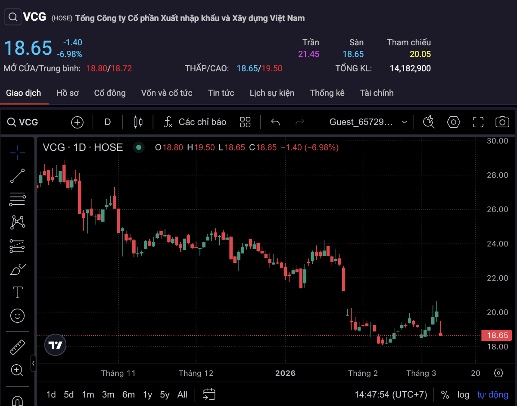Choose the Text annotation tool

coord(17,293)
